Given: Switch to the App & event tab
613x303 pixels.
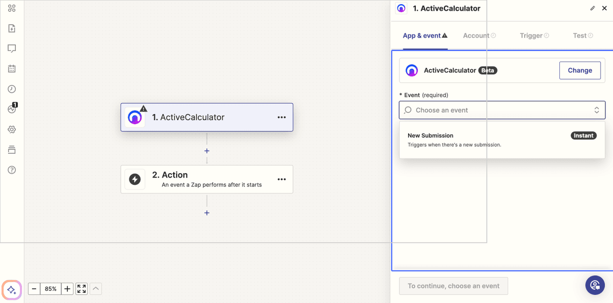Looking at the screenshot, I should (x=425, y=36).
